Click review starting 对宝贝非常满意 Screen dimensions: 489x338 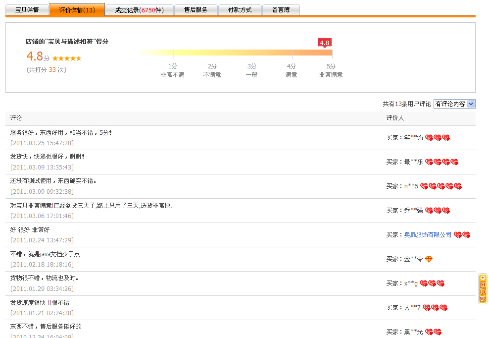tap(92, 206)
